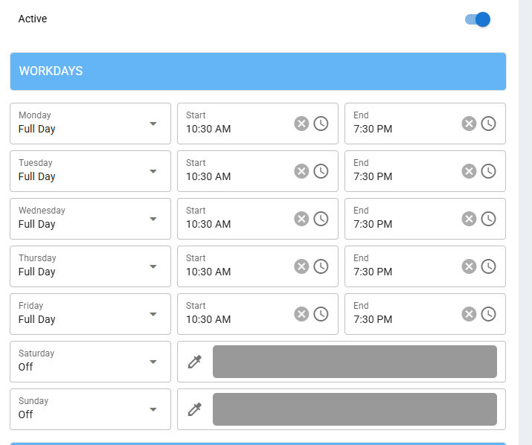Expand the Sunday Off dropdown
Image resolution: width=532 pixels, height=445 pixels.
[x=90, y=409]
